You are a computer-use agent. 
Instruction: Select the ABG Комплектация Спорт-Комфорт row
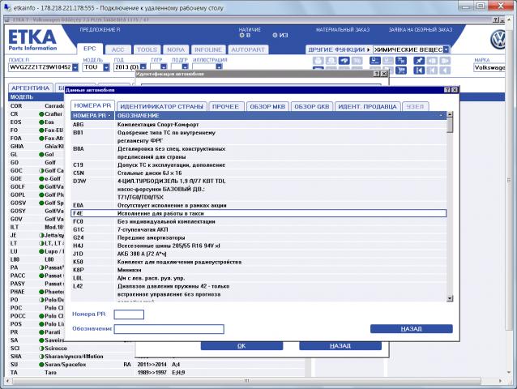coord(258,125)
